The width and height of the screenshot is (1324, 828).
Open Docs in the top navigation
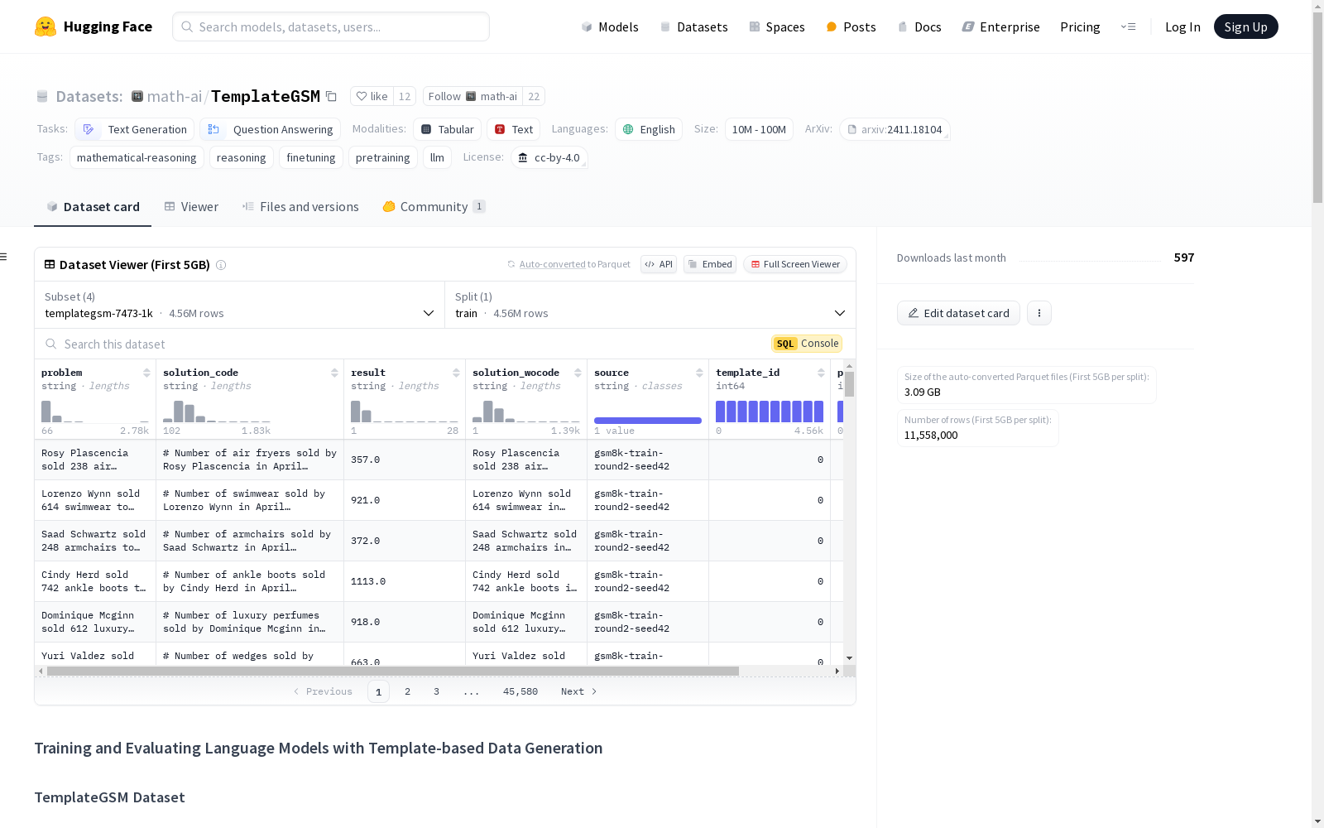coord(919,26)
